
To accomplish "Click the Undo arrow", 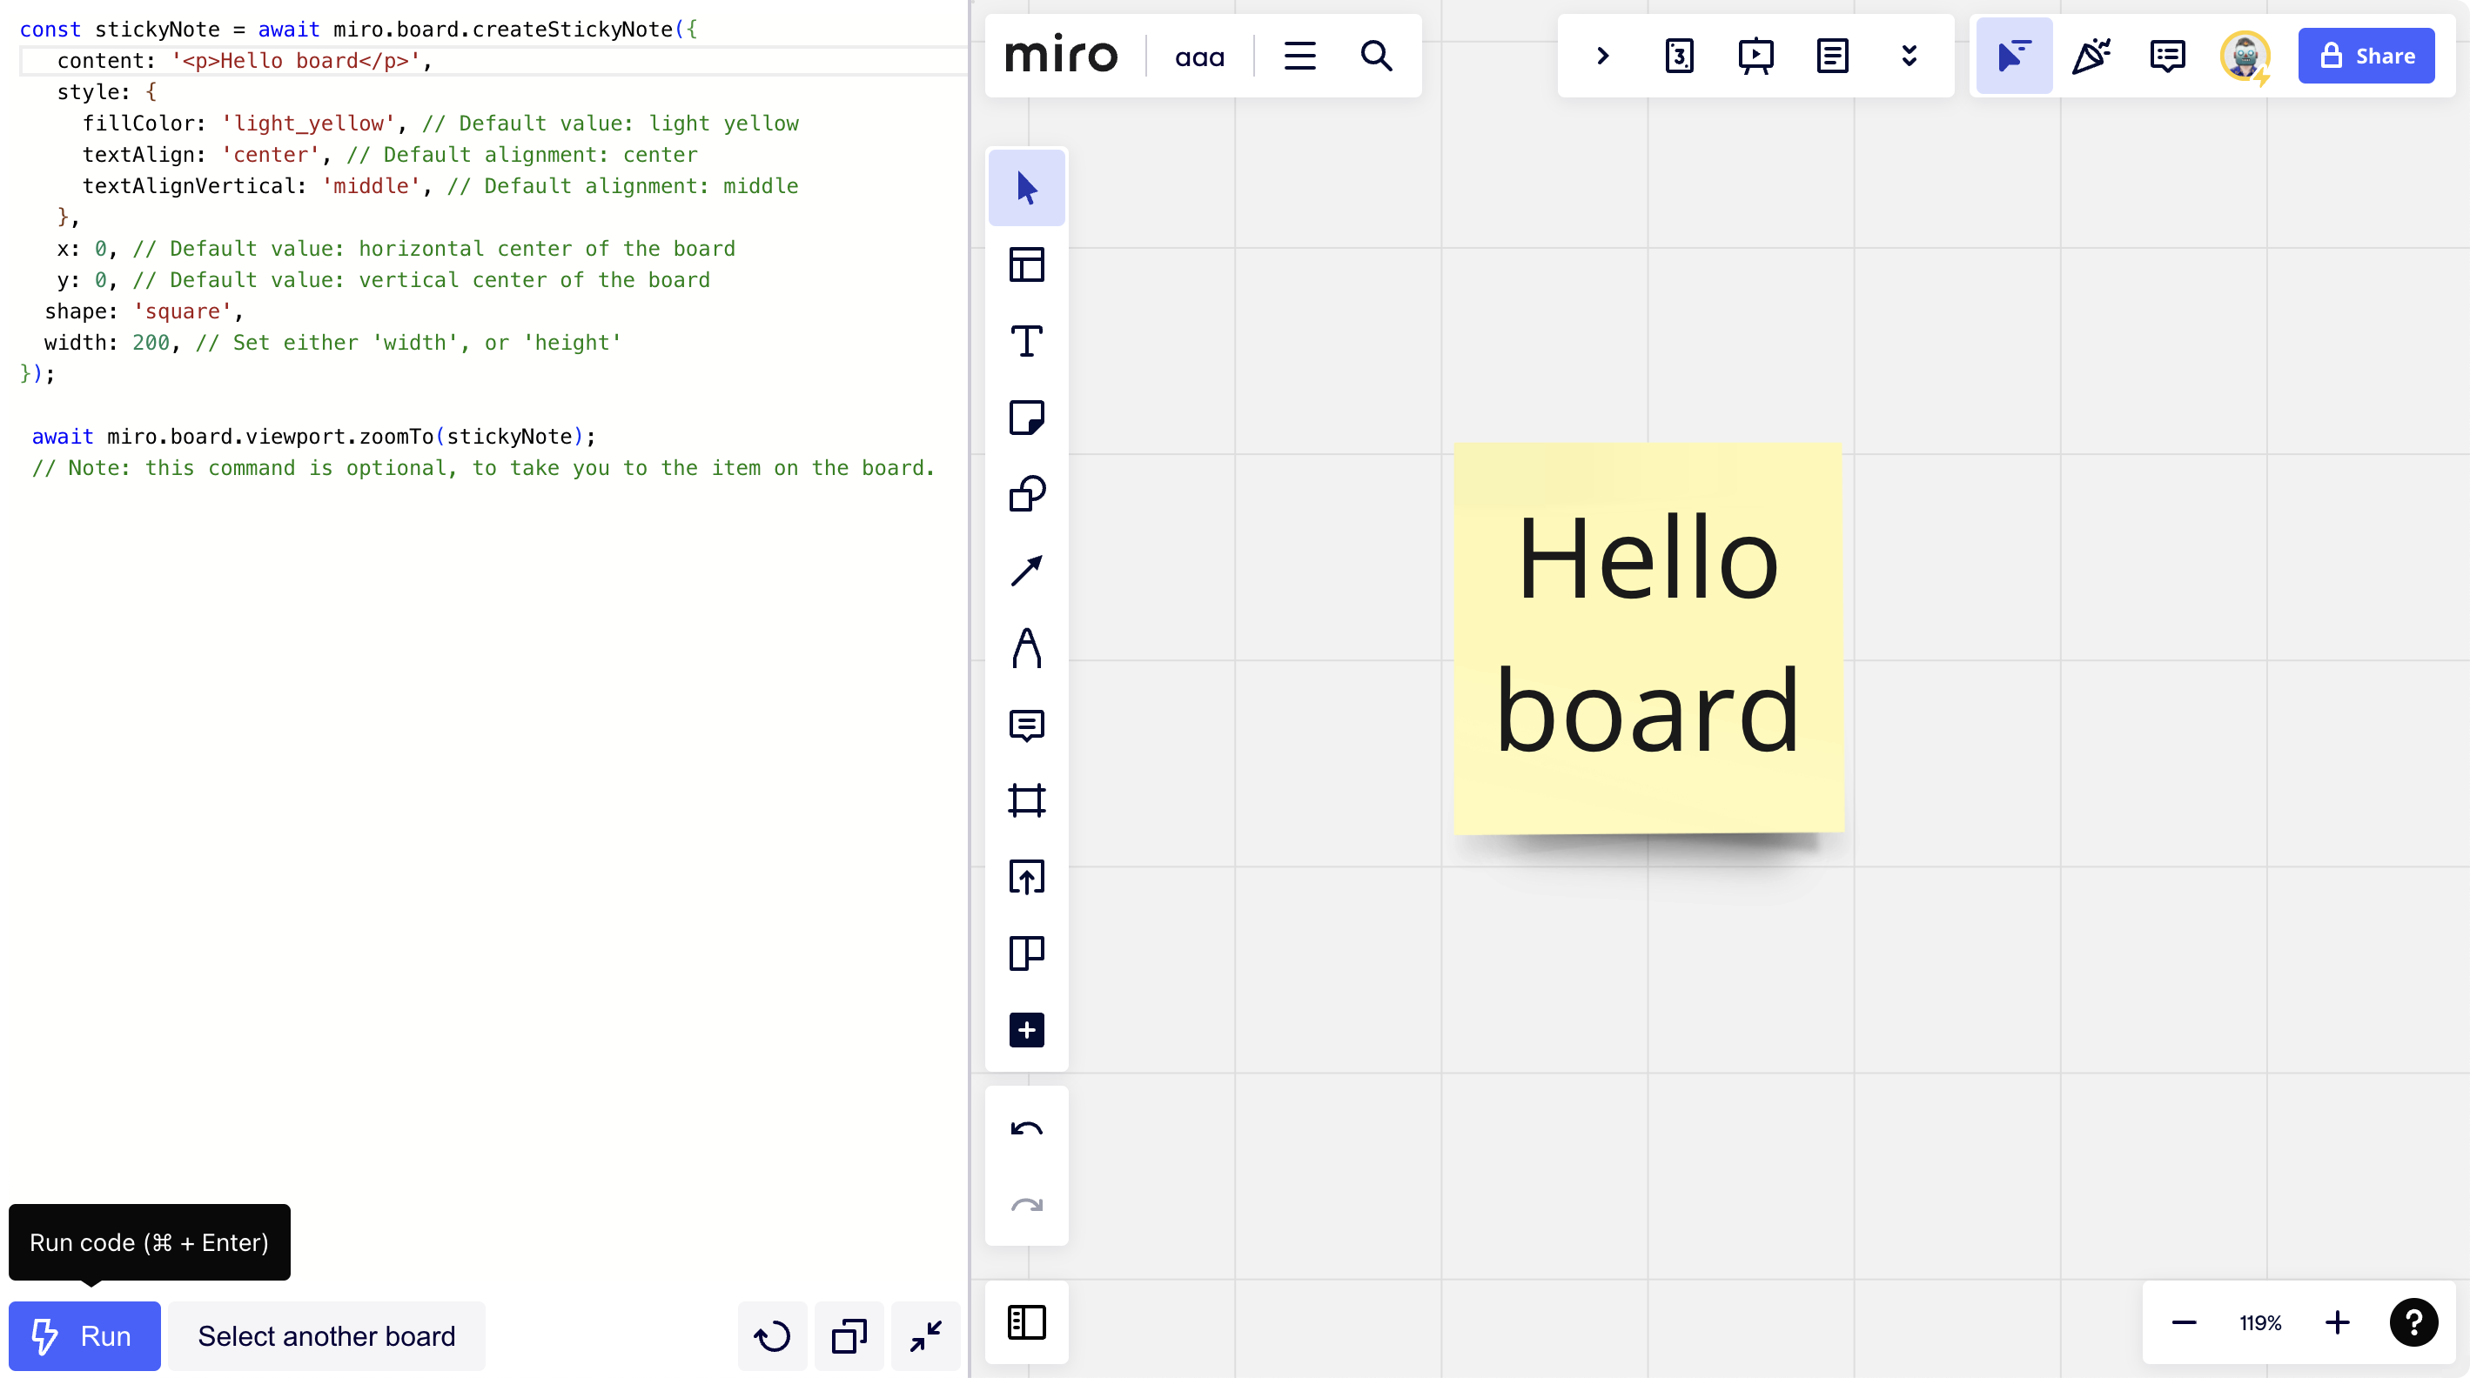I will click(1026, 1129).
